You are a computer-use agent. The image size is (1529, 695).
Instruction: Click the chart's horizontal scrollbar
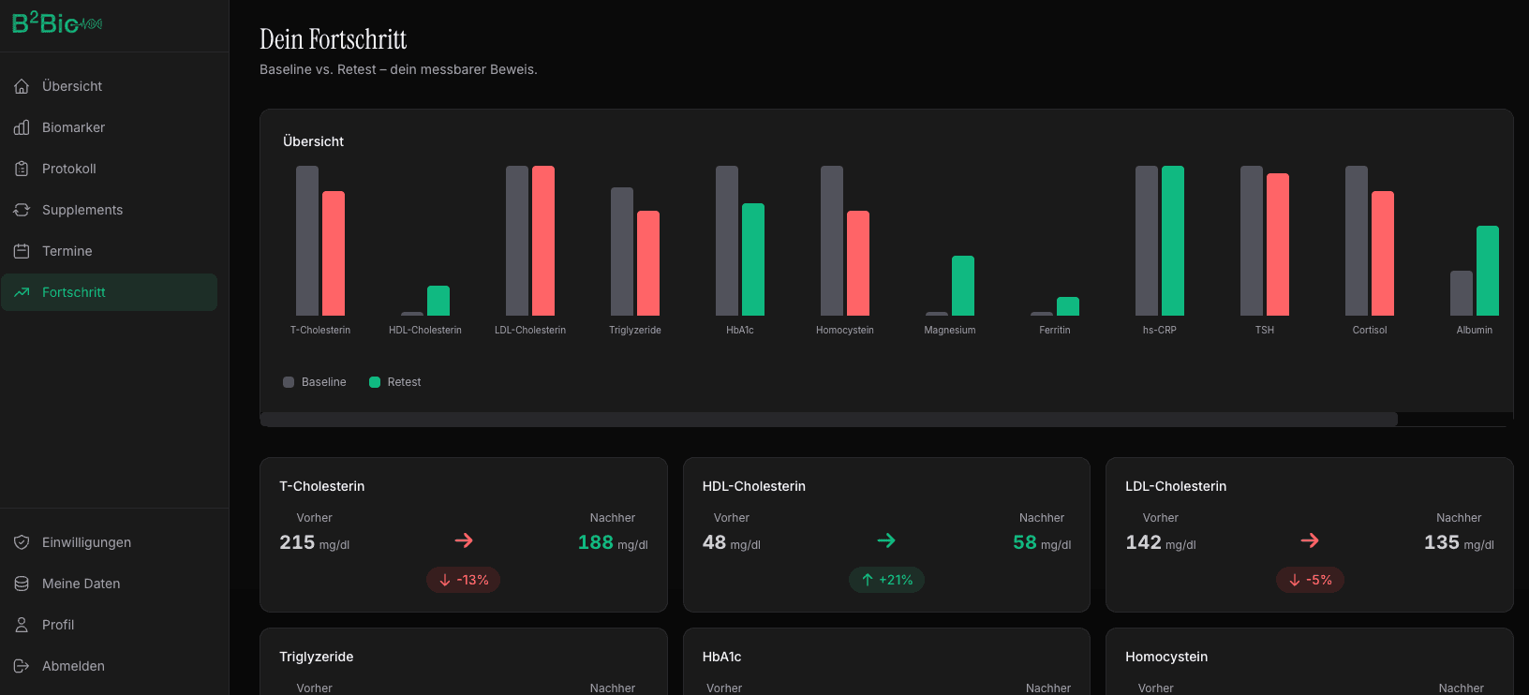(x=828, y=420)
